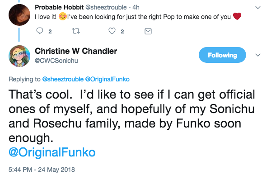Reply to Probable Hobbit's tweet
The width and height of the screenshot is (271, 175).
[40, 31]
